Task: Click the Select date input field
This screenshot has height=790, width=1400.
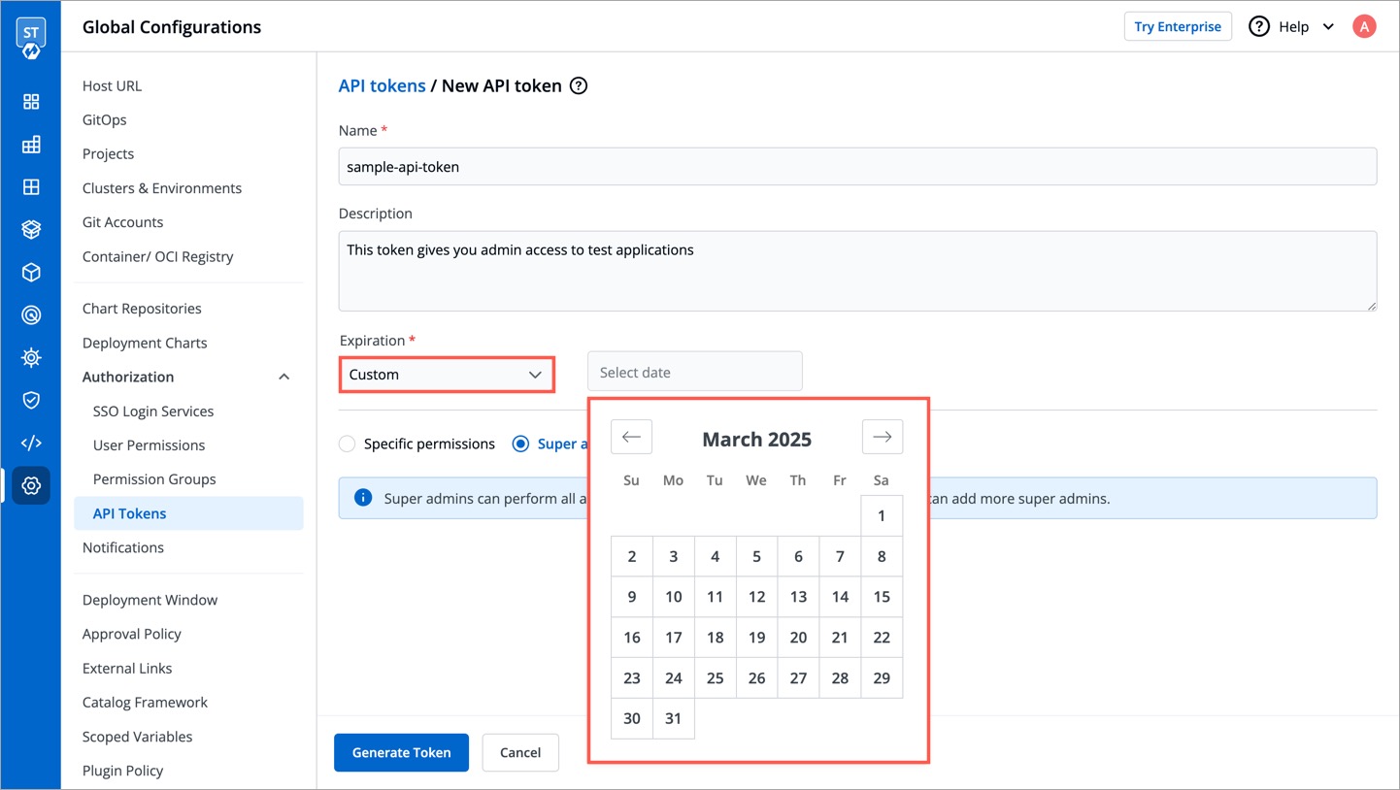Action: (x=694, y=373)
